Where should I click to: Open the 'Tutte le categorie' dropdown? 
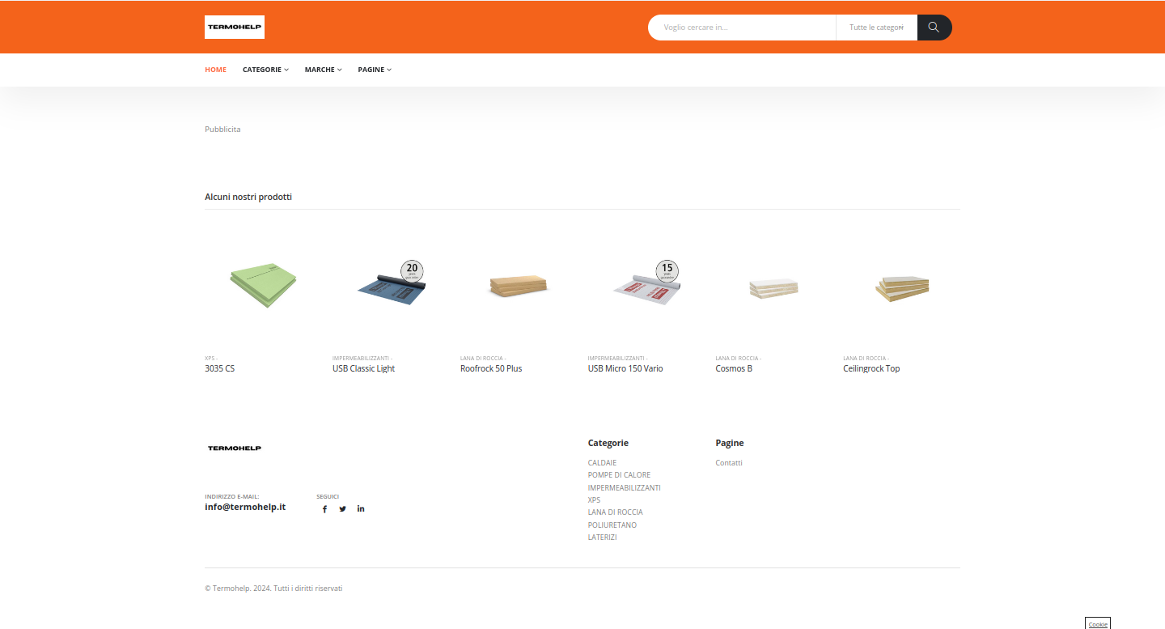coord(877,28)
